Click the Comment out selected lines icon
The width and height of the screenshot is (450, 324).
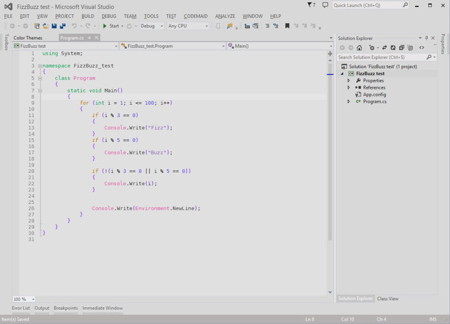267,26
